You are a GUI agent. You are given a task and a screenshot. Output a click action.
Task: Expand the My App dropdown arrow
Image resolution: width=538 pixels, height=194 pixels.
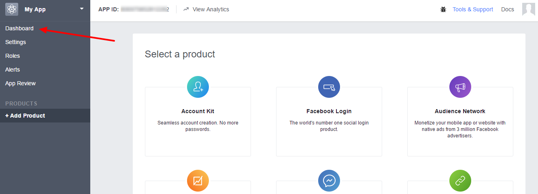(x=82, y=8)
